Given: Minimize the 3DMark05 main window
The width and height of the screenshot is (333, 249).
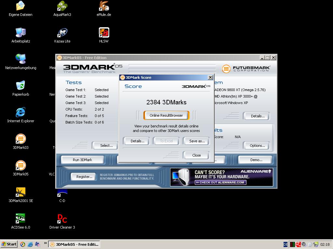Looking at the screenshot, I should [262, 58].
